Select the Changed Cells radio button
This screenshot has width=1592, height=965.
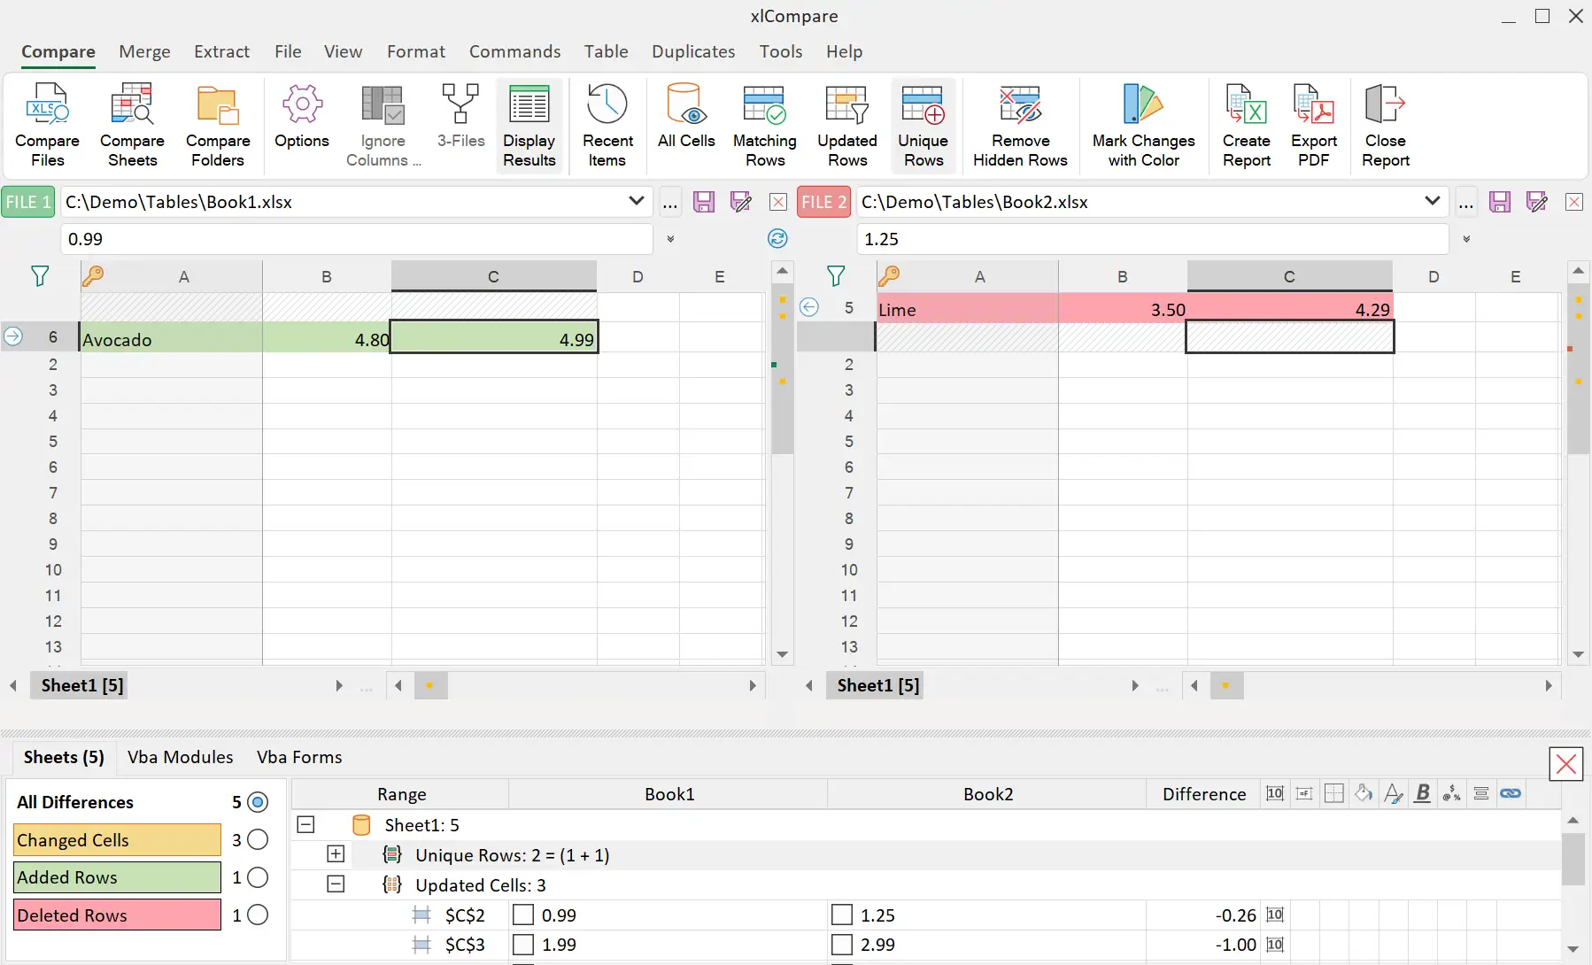click(x=258, y=839)
